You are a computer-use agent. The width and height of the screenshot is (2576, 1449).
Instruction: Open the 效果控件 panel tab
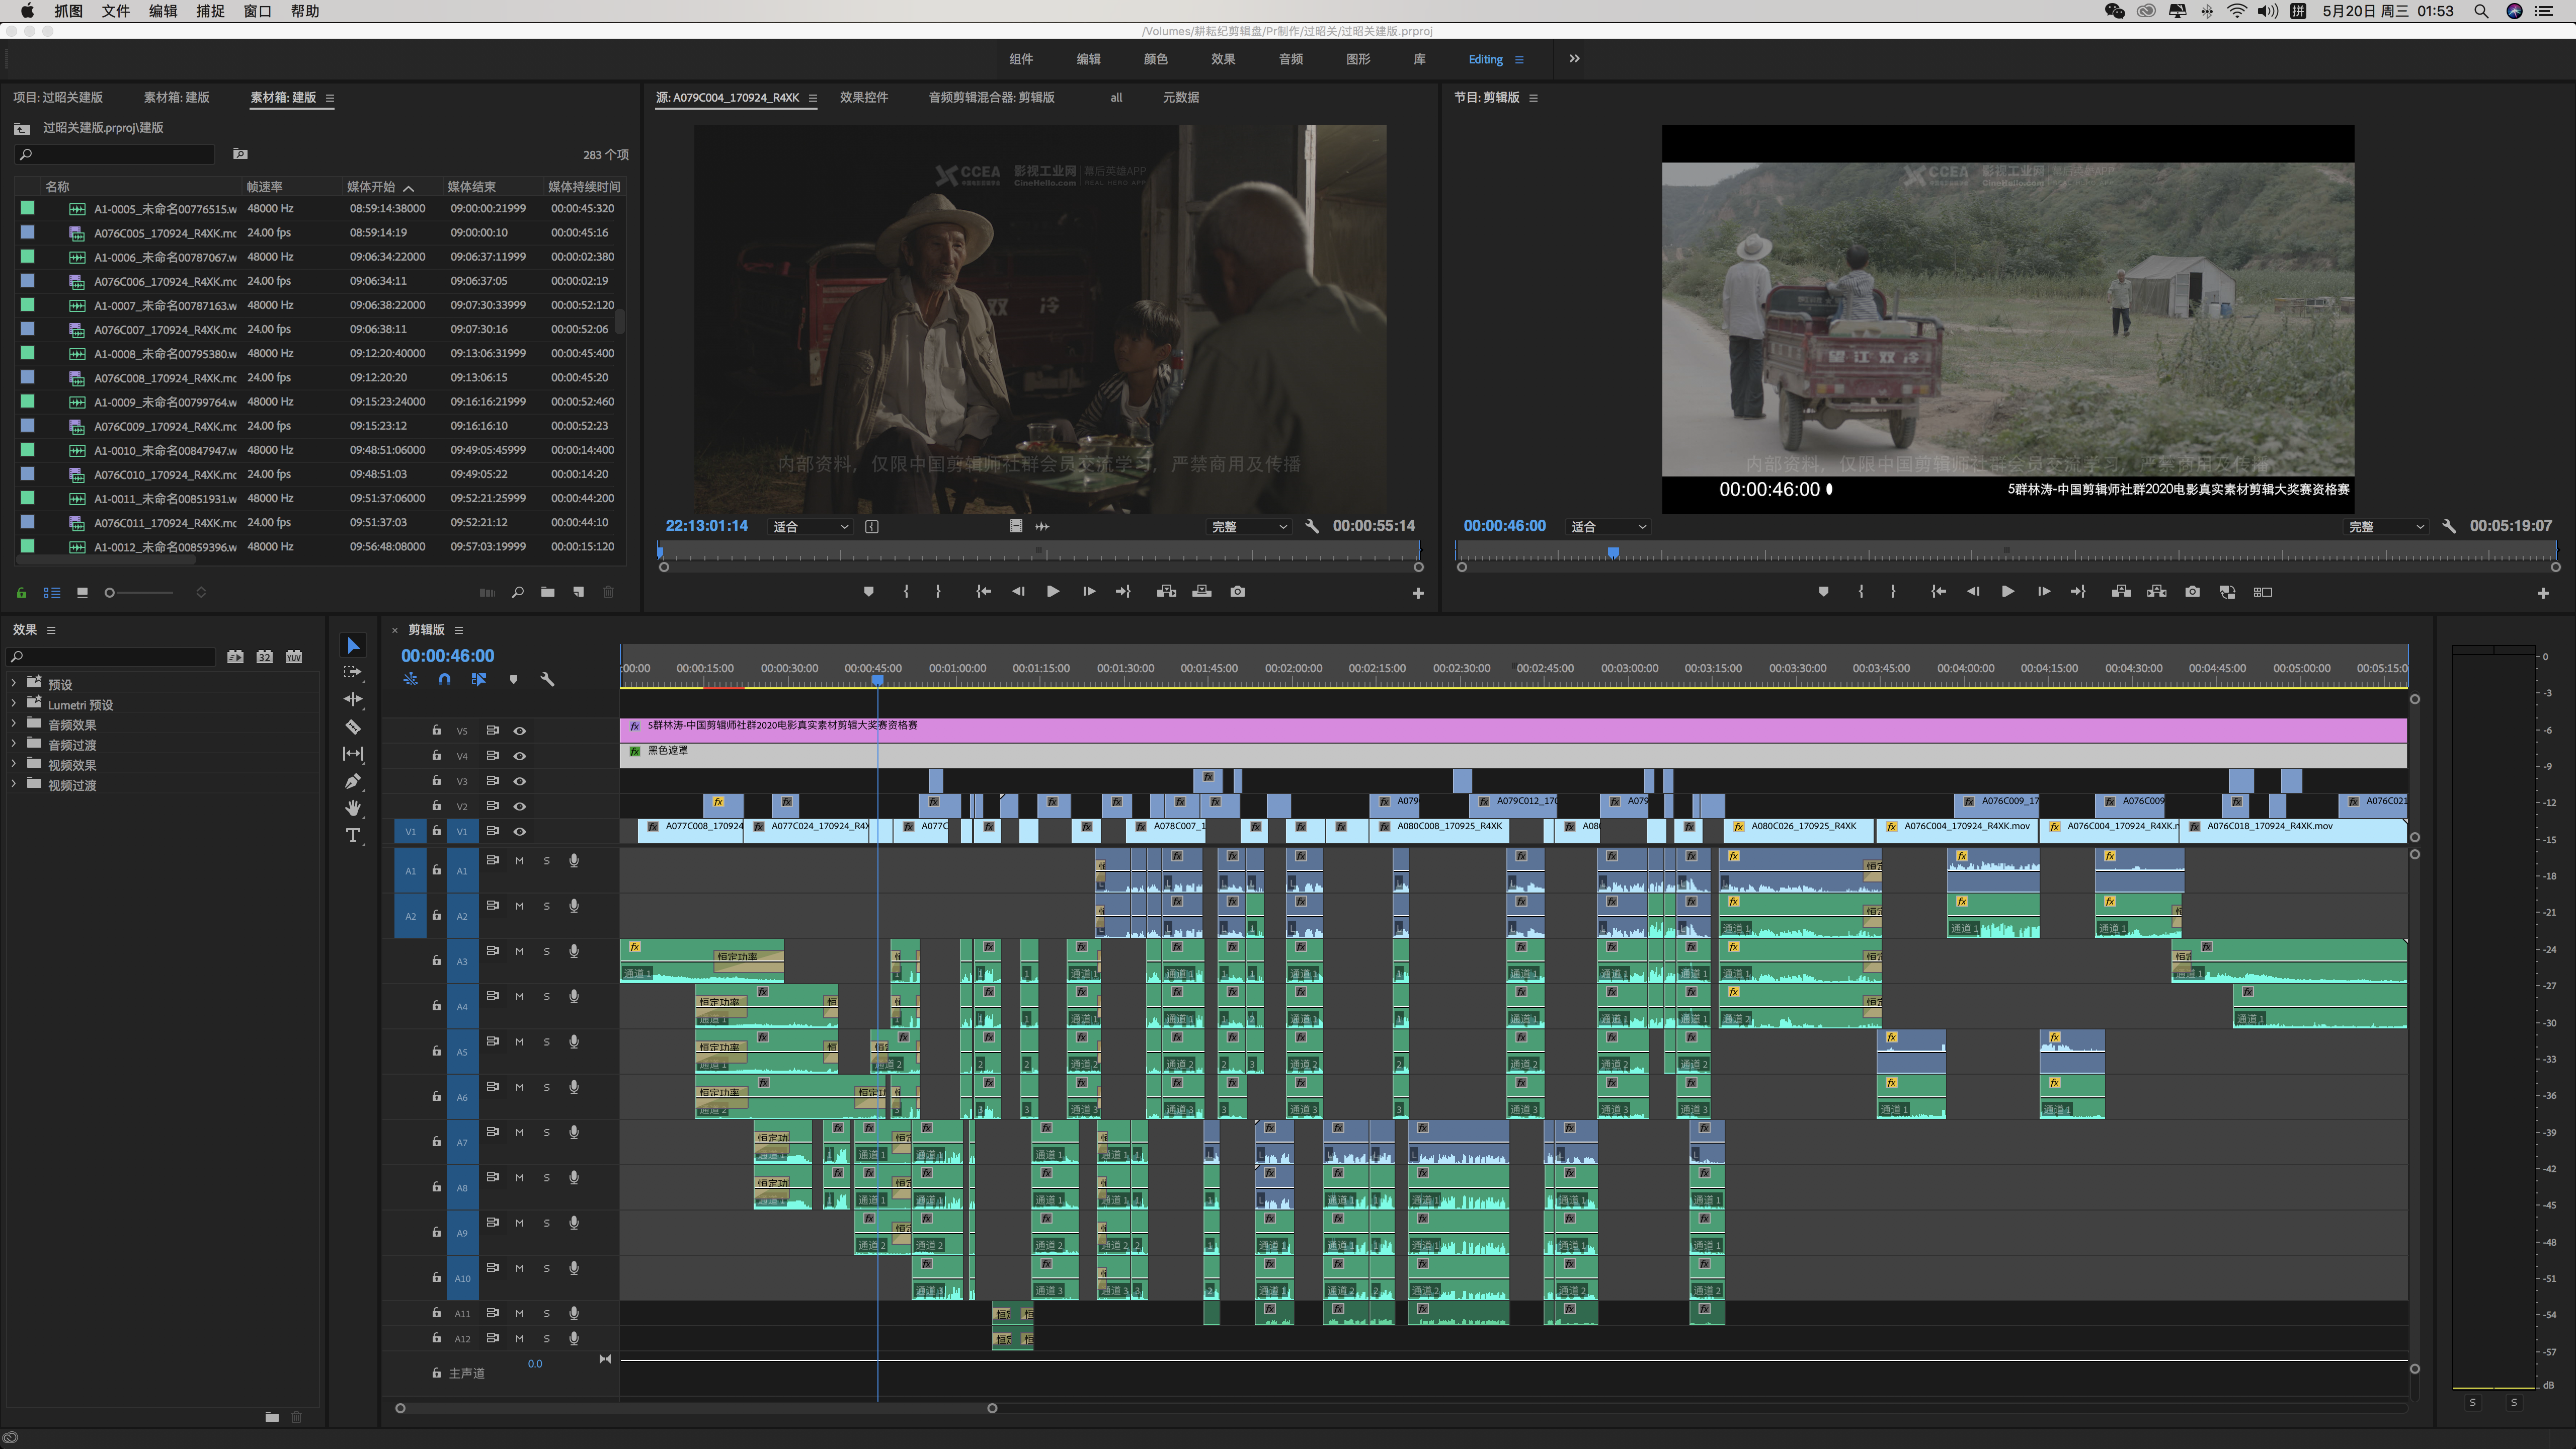[x=863, y=97]
